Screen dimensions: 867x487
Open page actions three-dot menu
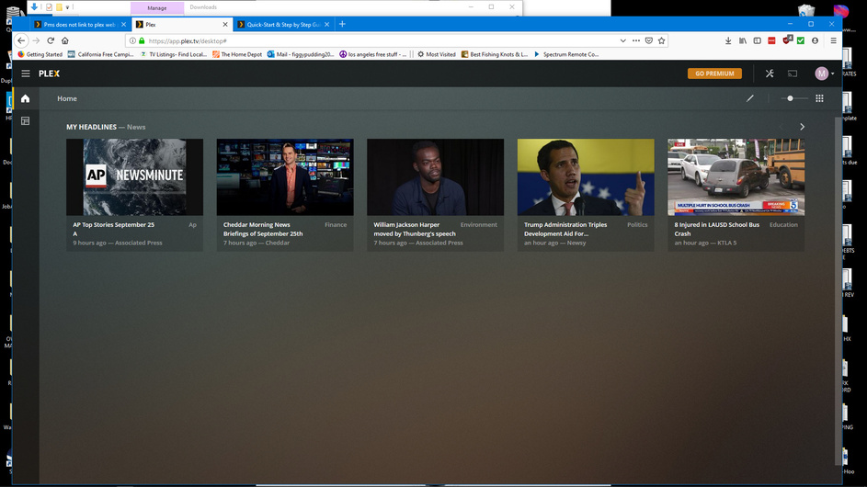(636, 40)
